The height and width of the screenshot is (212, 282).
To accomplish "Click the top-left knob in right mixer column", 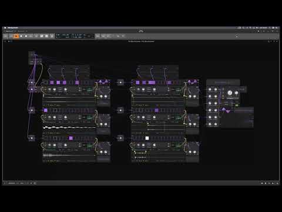I will tap(210, 90).
